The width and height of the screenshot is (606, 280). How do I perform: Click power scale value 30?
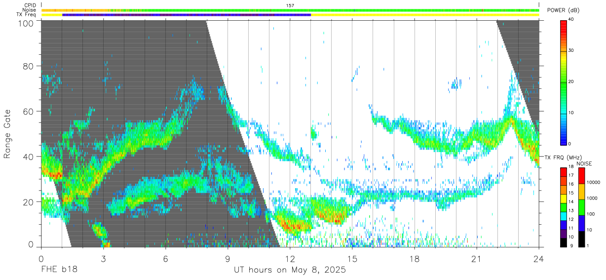[x=571, y=51]
